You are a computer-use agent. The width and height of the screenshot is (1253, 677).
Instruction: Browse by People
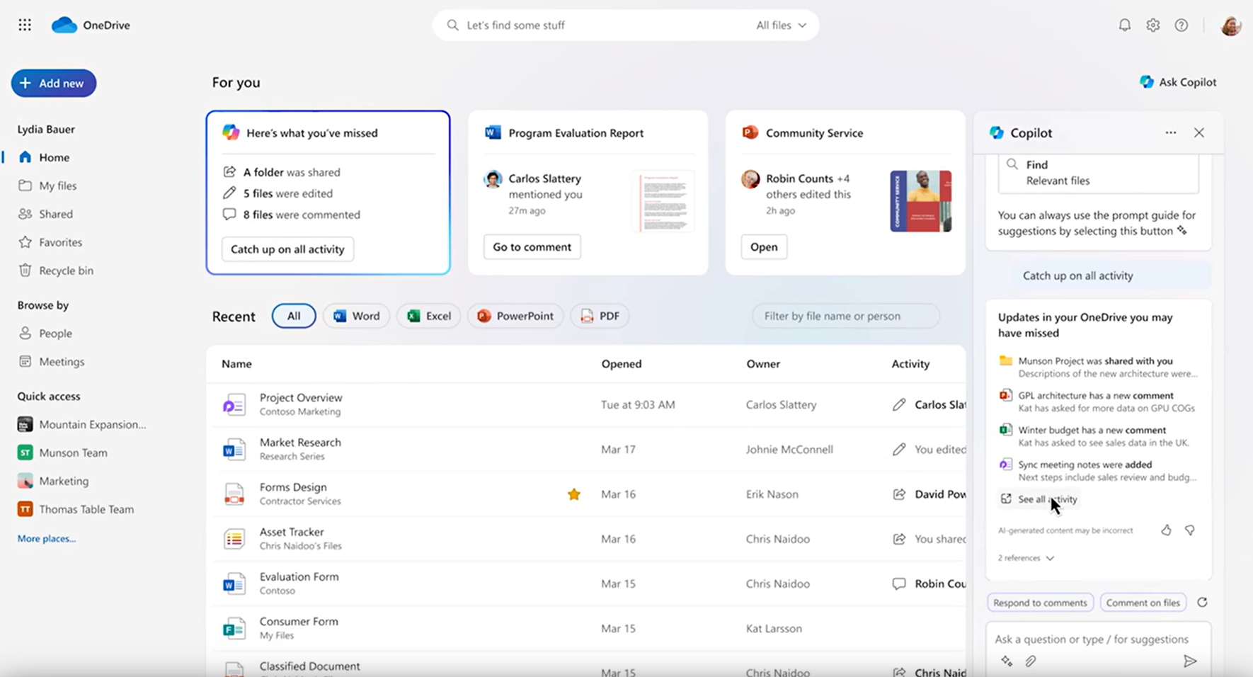click(x=46, y=333)
